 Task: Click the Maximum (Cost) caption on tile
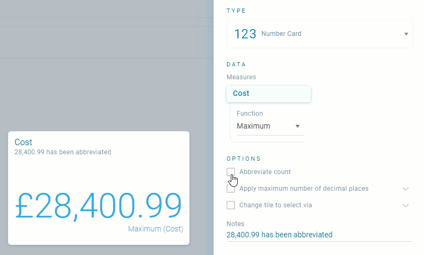[x=156, y=229]
